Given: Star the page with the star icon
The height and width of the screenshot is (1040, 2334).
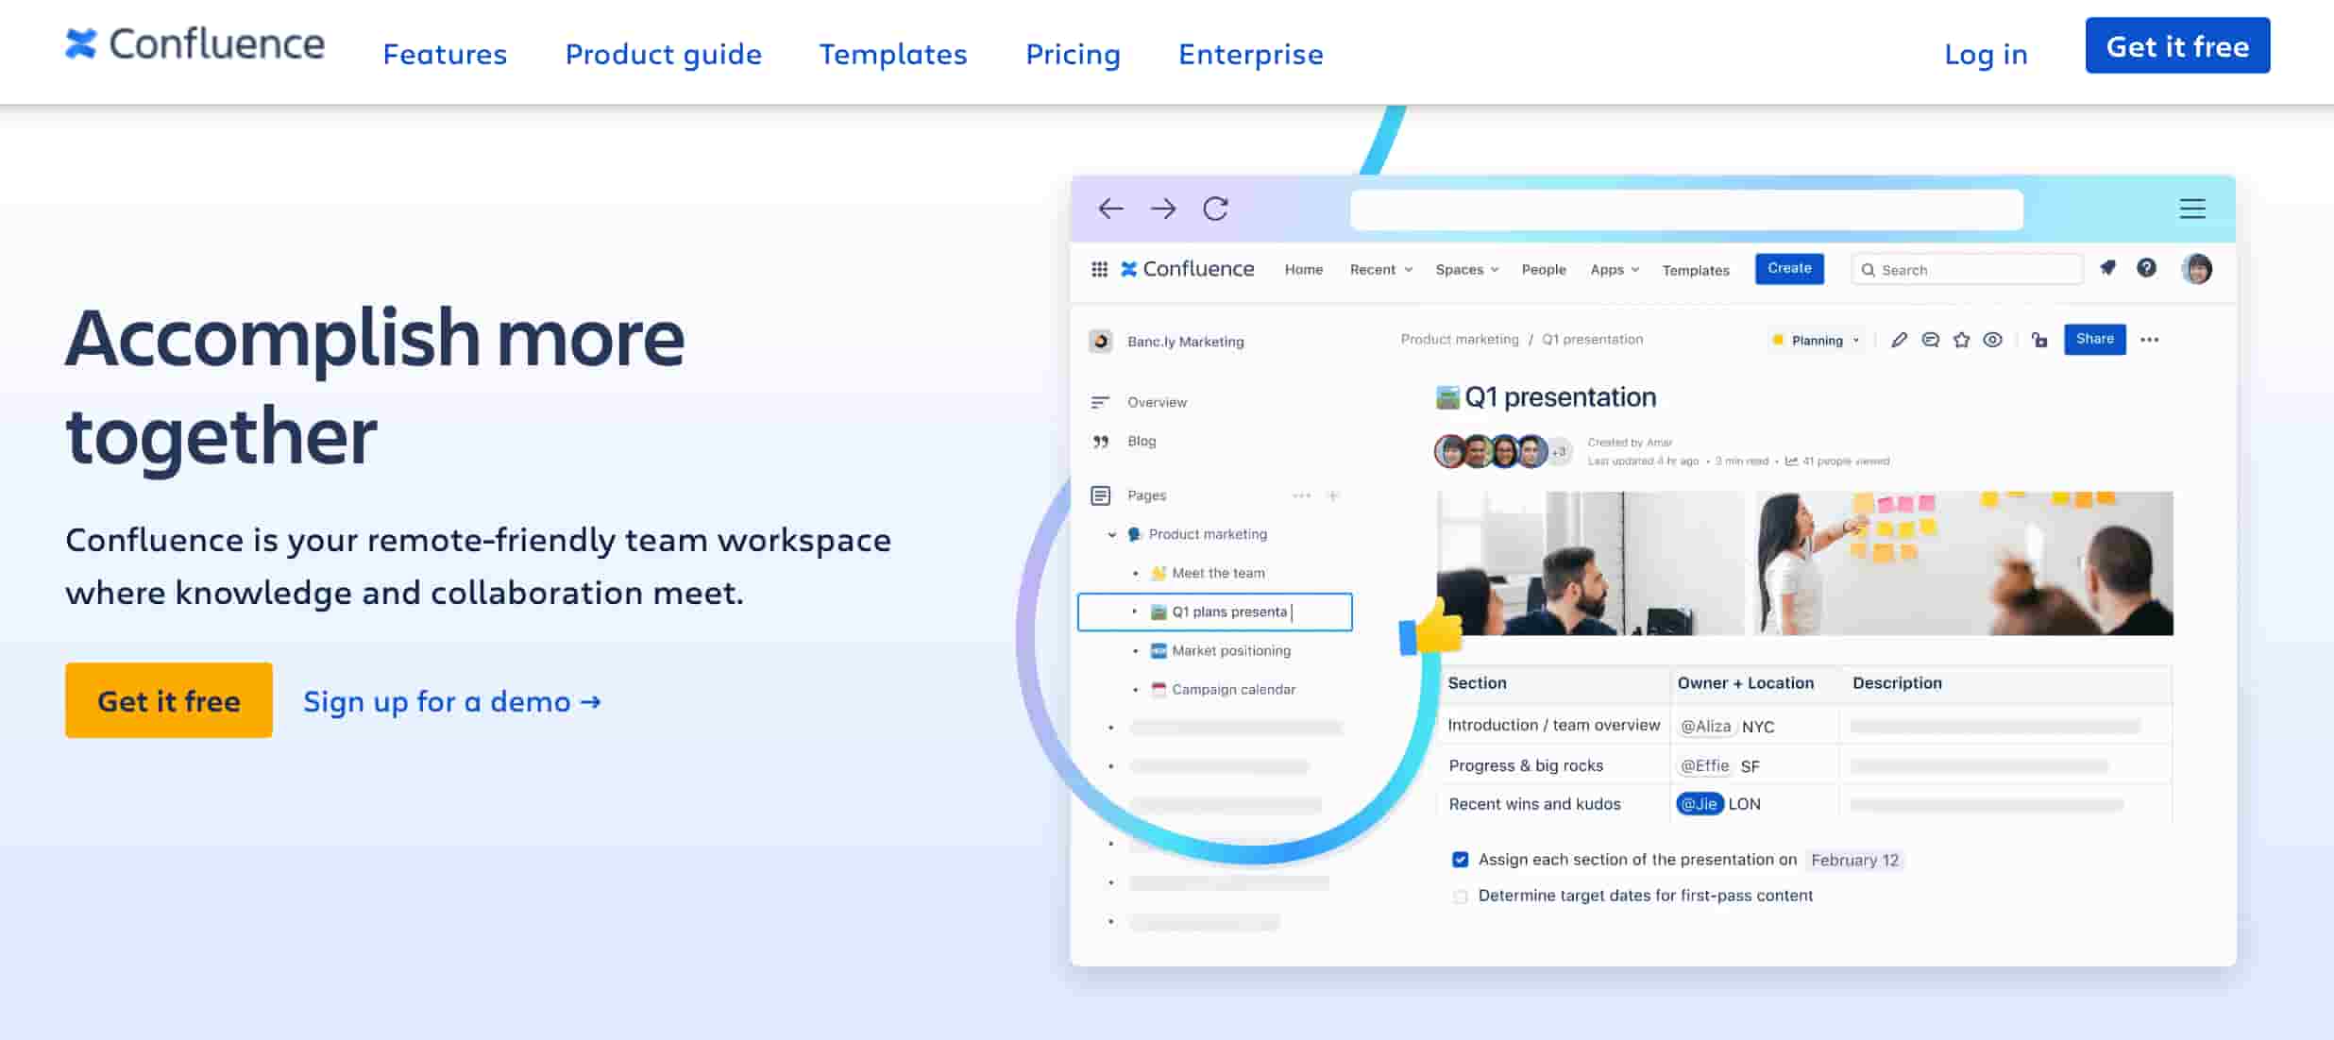Looking at the screenshot, I should tap(1962, 340).
